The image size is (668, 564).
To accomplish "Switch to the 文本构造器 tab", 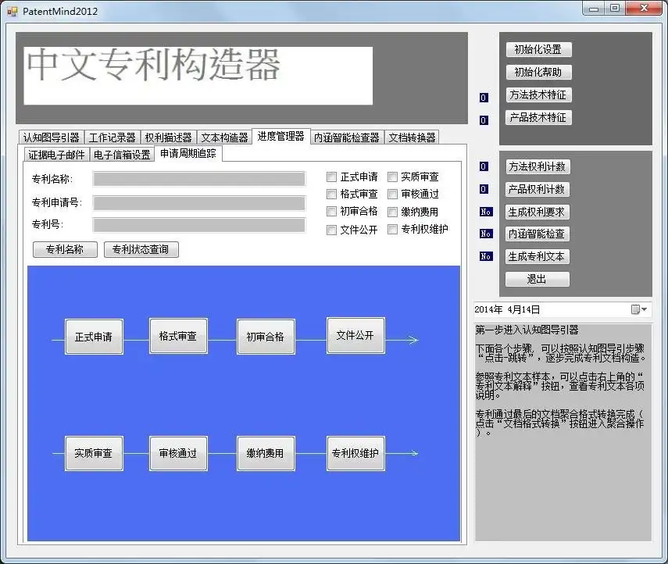I will click(x=224, y=137).
